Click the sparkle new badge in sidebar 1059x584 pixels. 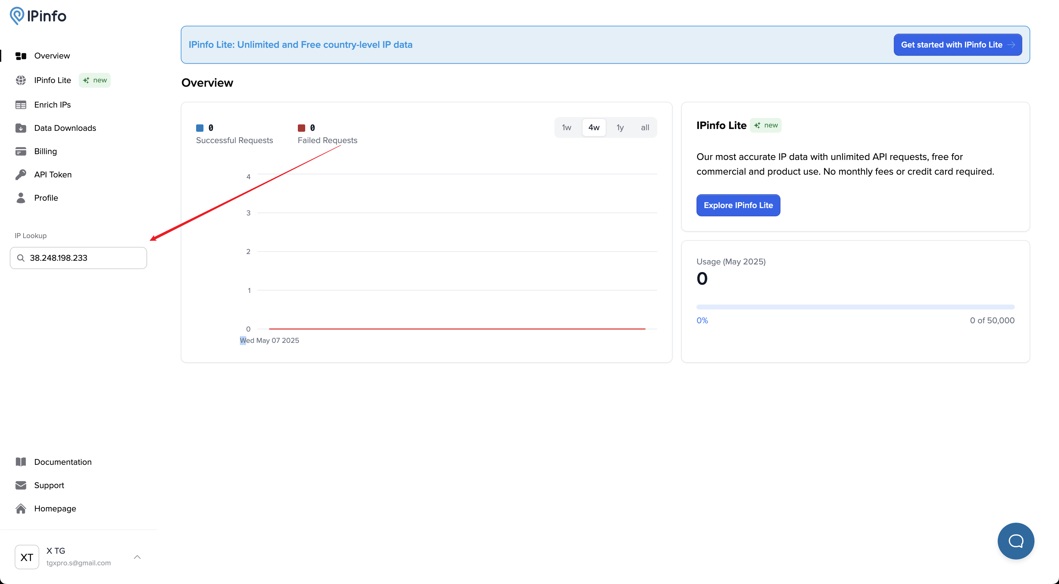tap(95, 80)
